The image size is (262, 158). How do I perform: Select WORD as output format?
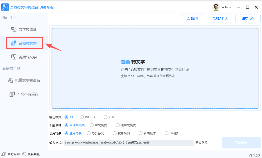pyautogui.click(x=82, y=117)
